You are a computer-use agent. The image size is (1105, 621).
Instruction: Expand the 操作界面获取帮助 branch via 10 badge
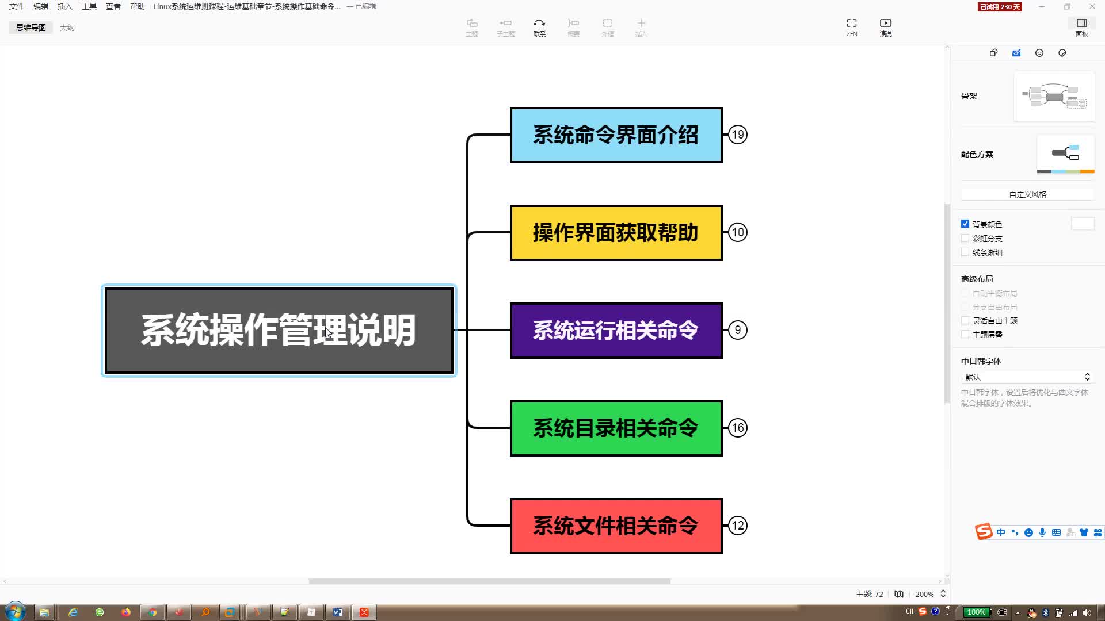738,232
